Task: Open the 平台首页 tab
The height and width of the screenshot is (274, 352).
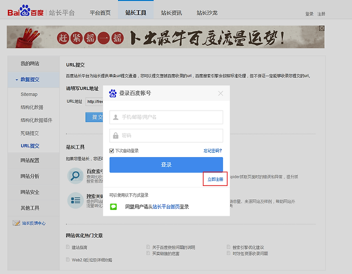Action: 100,13
